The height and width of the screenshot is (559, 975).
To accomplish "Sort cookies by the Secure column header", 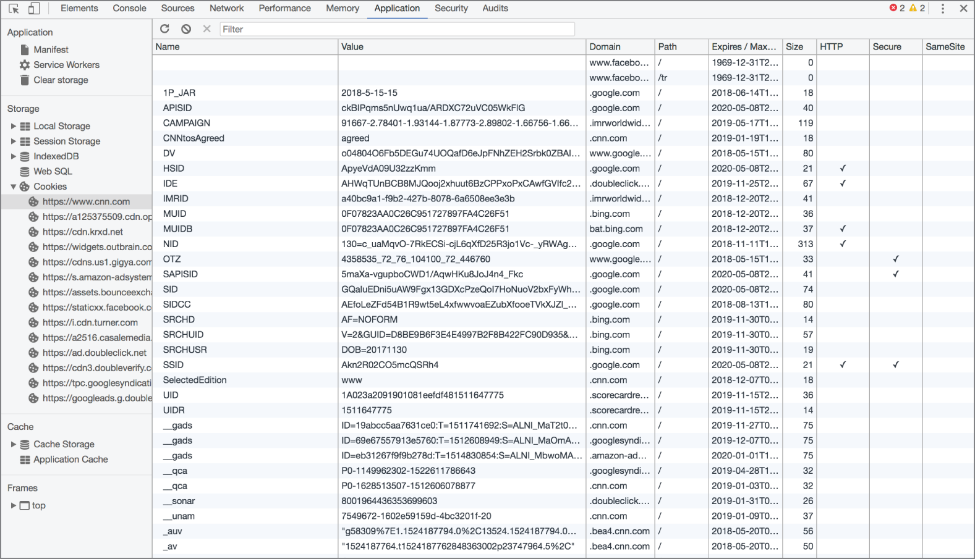I will pyautogui.click(x=895, y=46).
